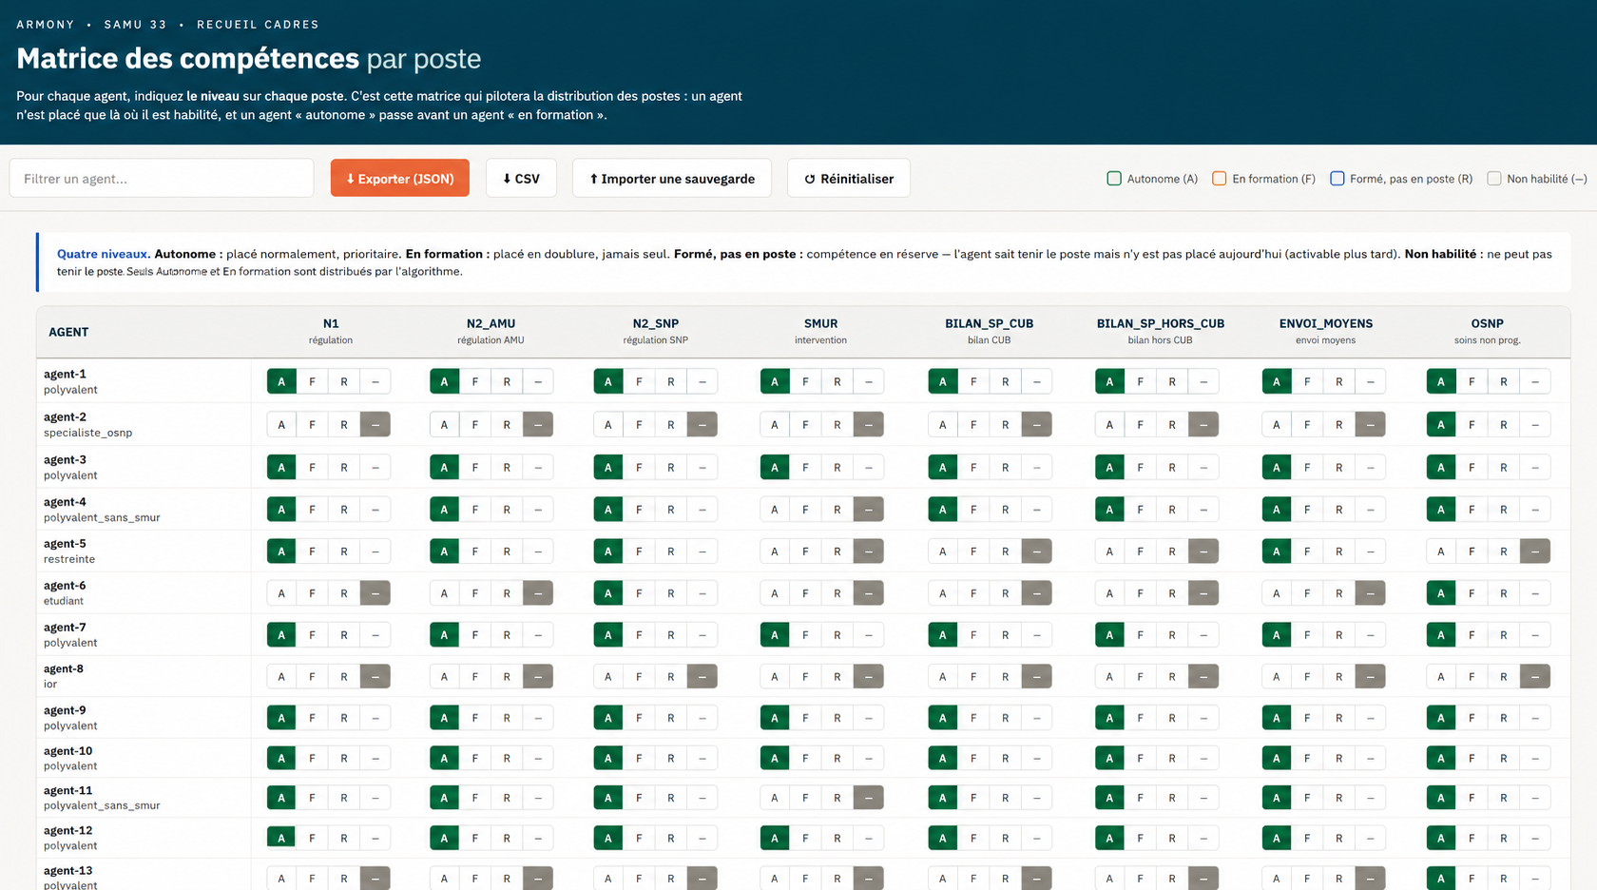Download the CSV export

[521, 178]
